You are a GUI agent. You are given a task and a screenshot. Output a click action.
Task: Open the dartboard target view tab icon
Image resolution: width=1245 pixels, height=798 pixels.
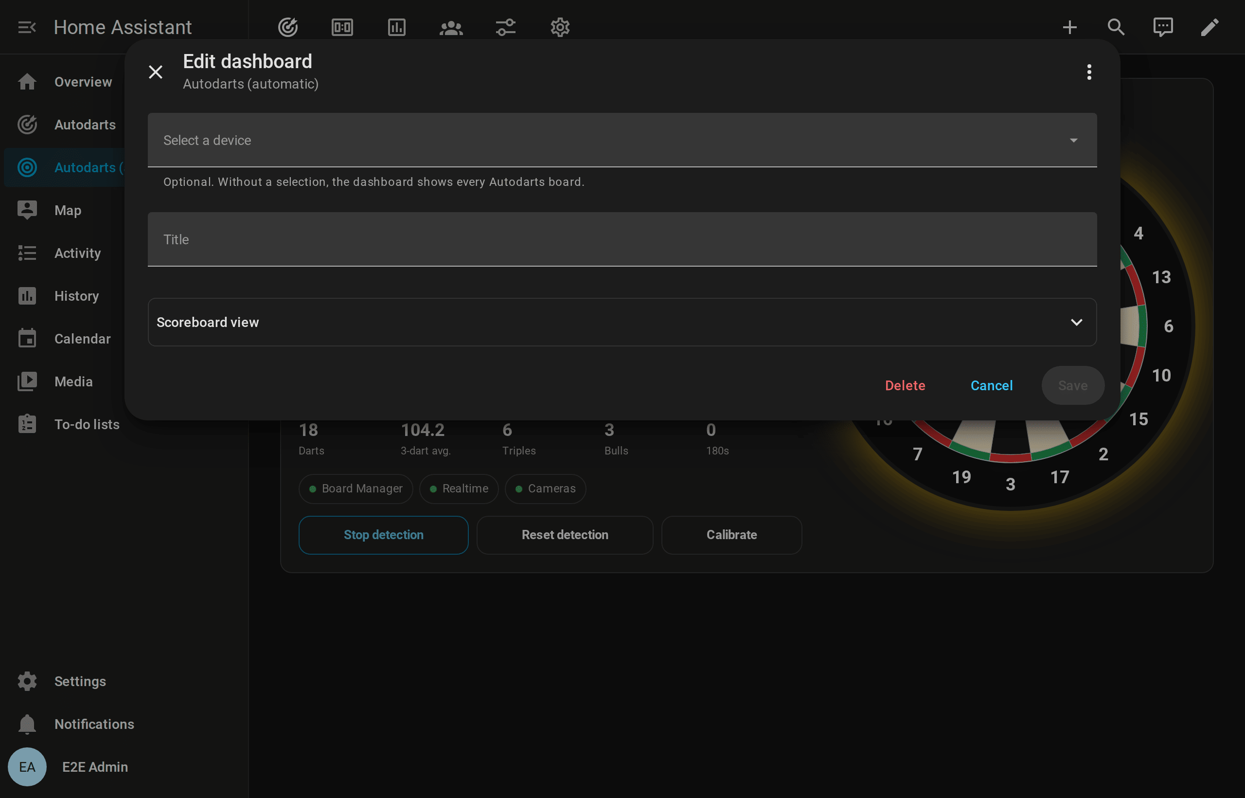pos(288,27)
